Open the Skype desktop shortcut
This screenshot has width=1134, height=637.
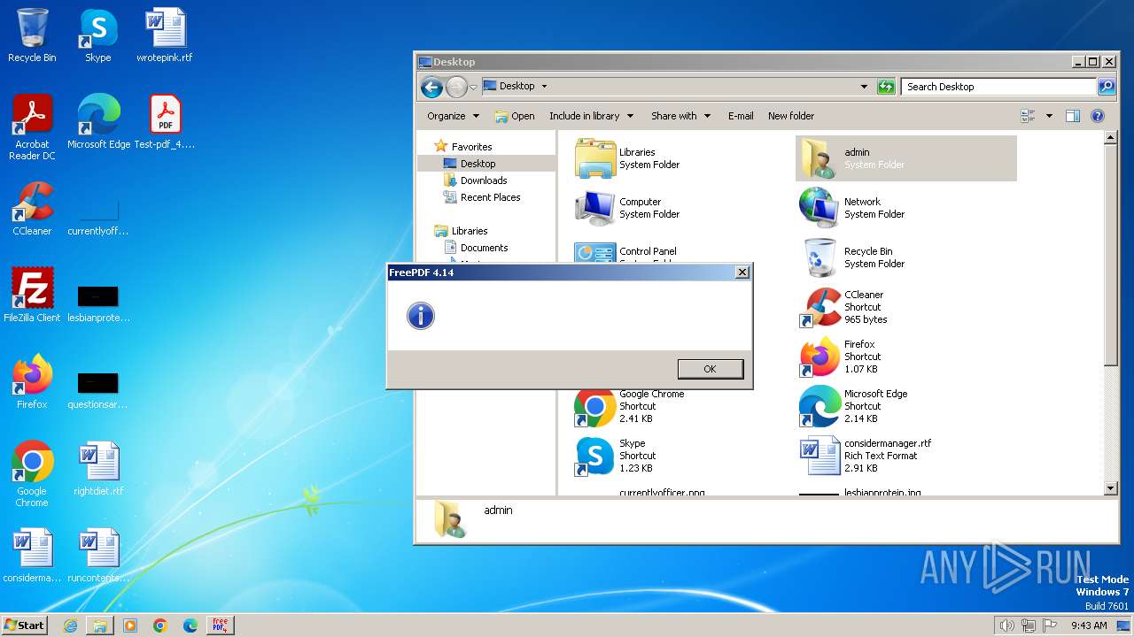98,35
